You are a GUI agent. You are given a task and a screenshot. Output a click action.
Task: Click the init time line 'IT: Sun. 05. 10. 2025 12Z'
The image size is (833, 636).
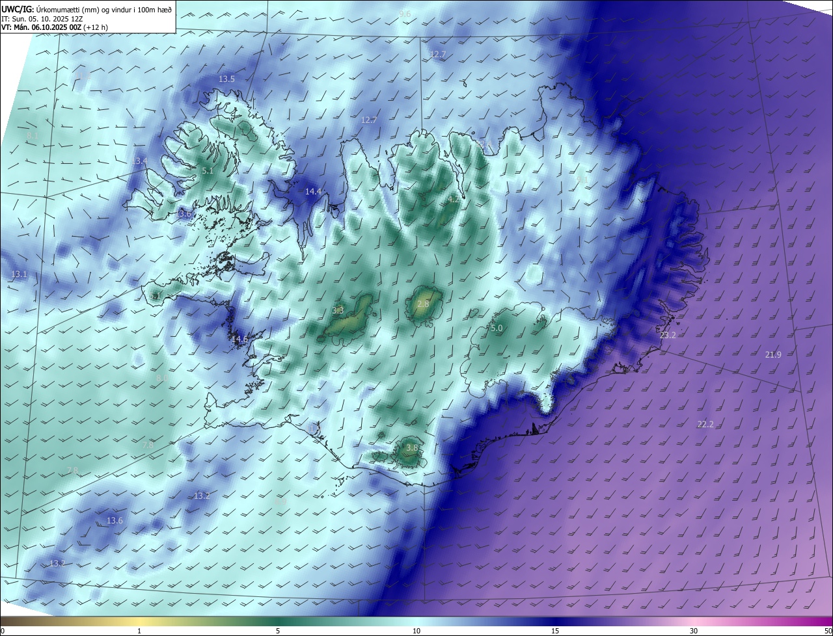42,19
